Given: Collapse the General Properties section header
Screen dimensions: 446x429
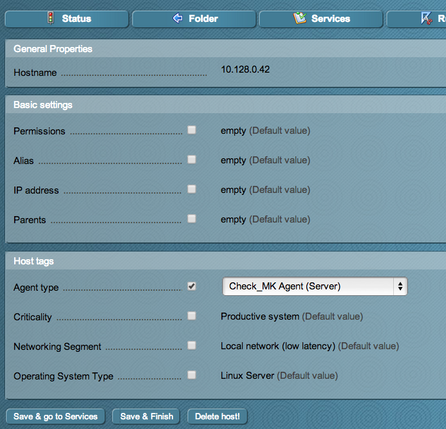Looking at the screenshot, I should pos(225,49).
